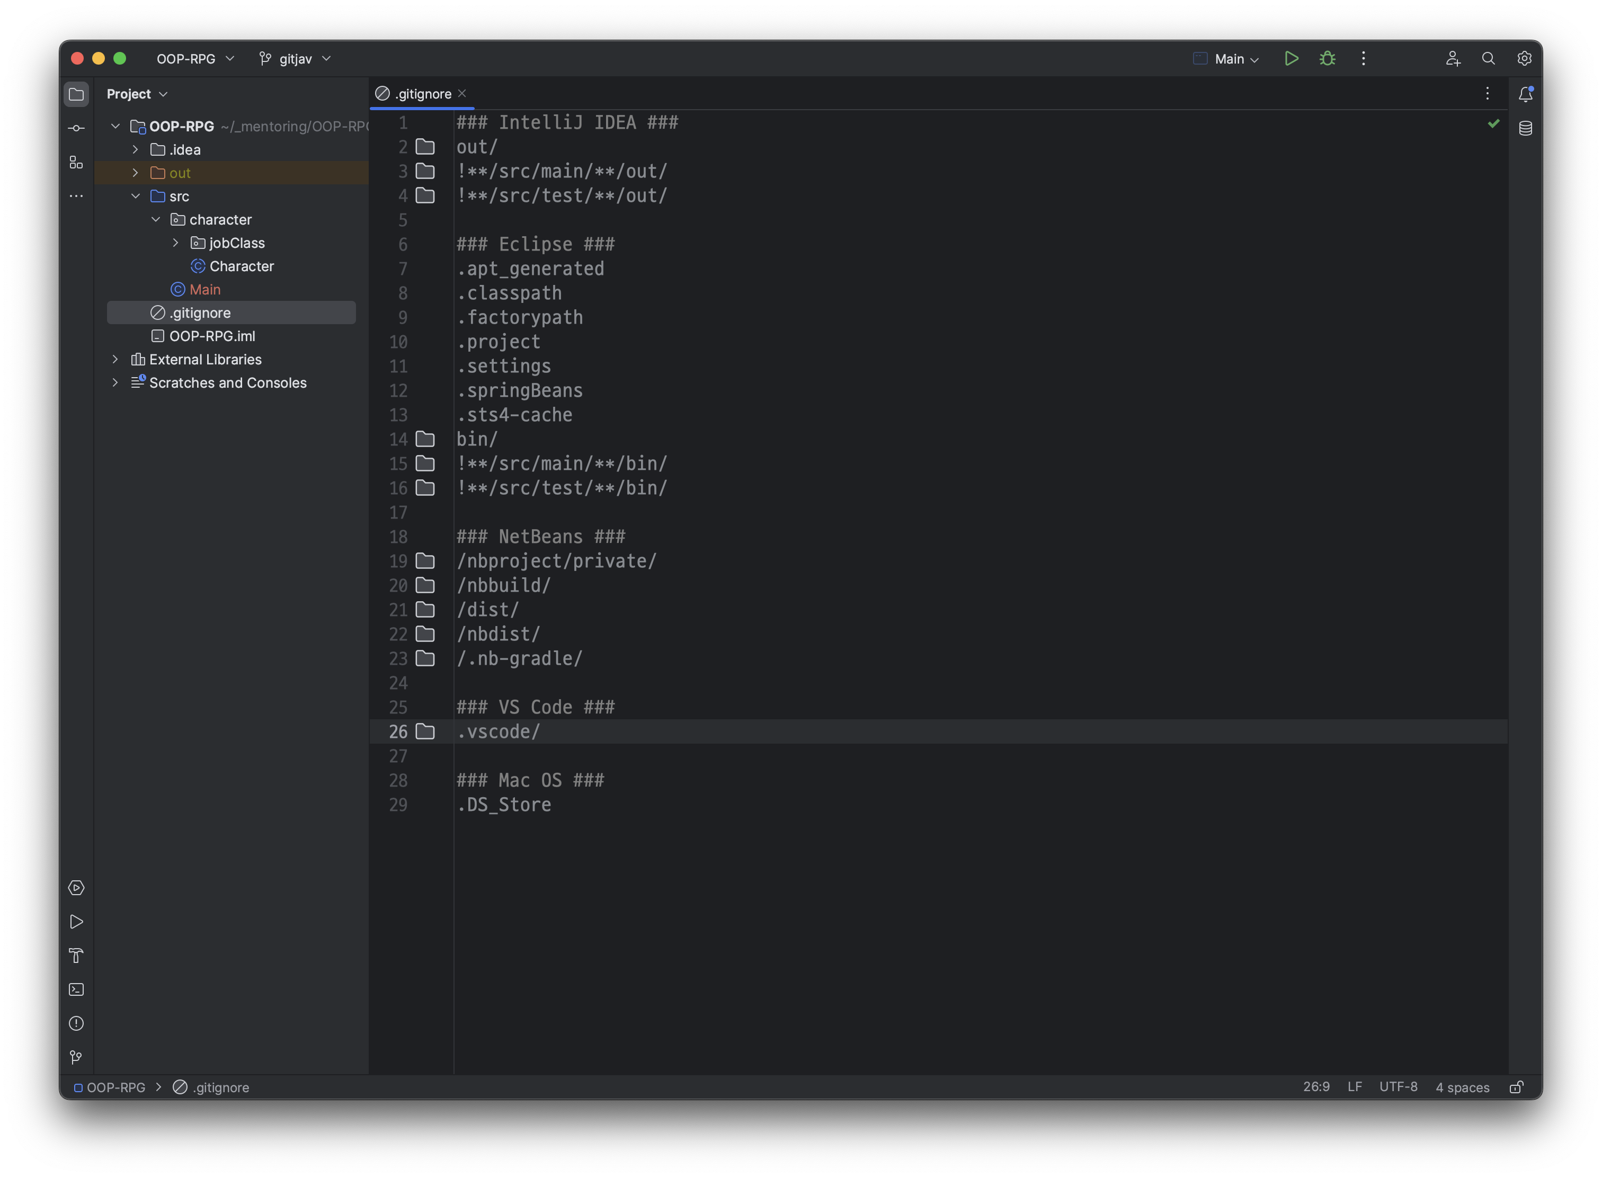Image resolution: width=1602 pixels, height=1178 pixels.
Task: Open the gitjav branch dropdown
Action: (295, 58)
